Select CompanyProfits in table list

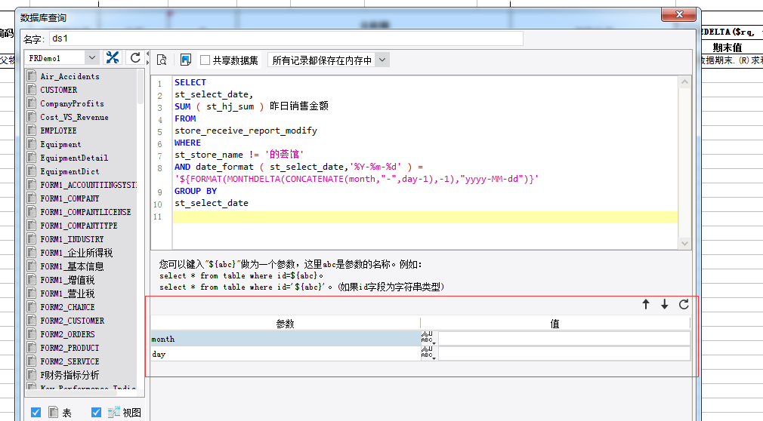[x=72, y=103]
